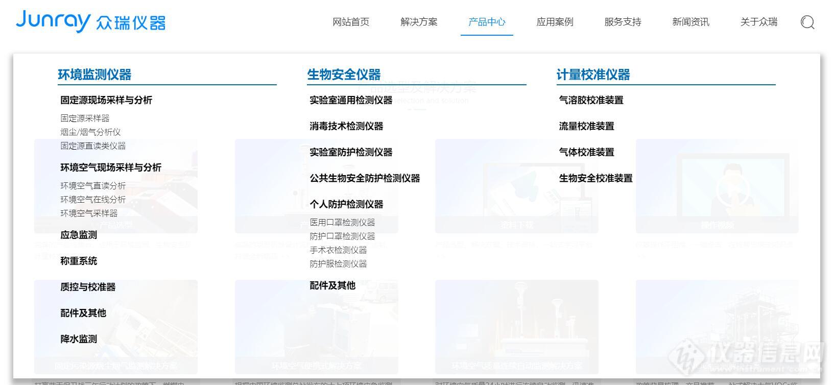Open the 环境空气直读分析 link
The height and width of the screenshot is (385, 835).
[x=93, y=185]
